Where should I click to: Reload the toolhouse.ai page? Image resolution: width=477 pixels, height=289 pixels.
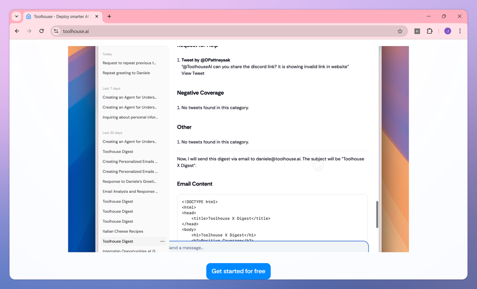[41, 31]
